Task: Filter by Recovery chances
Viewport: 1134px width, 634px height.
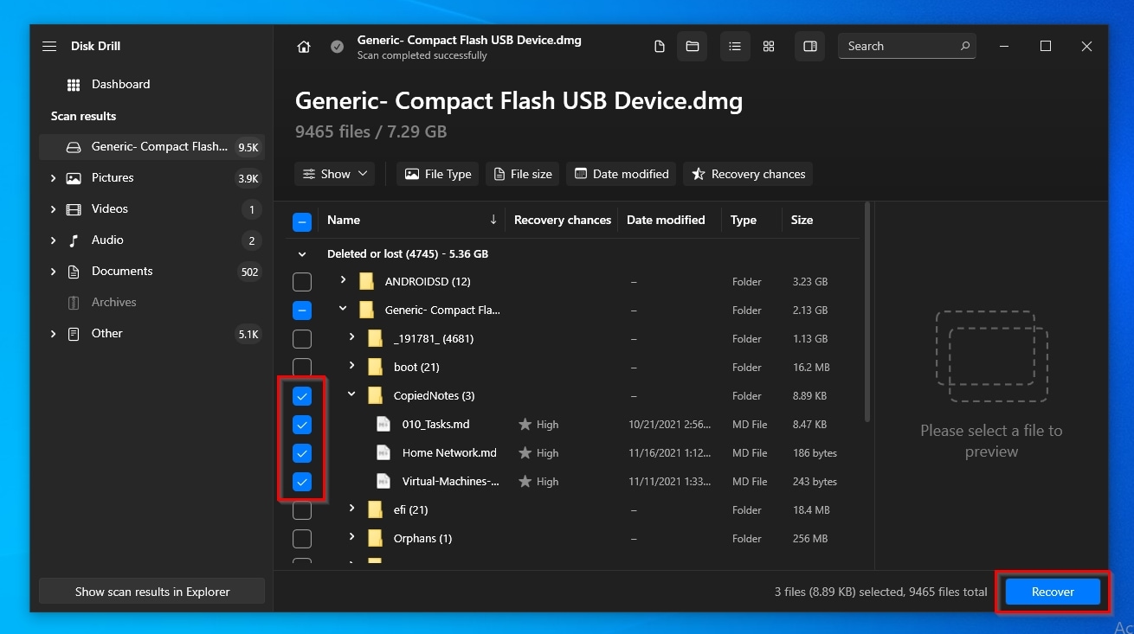Action: [x=748, y=174]
